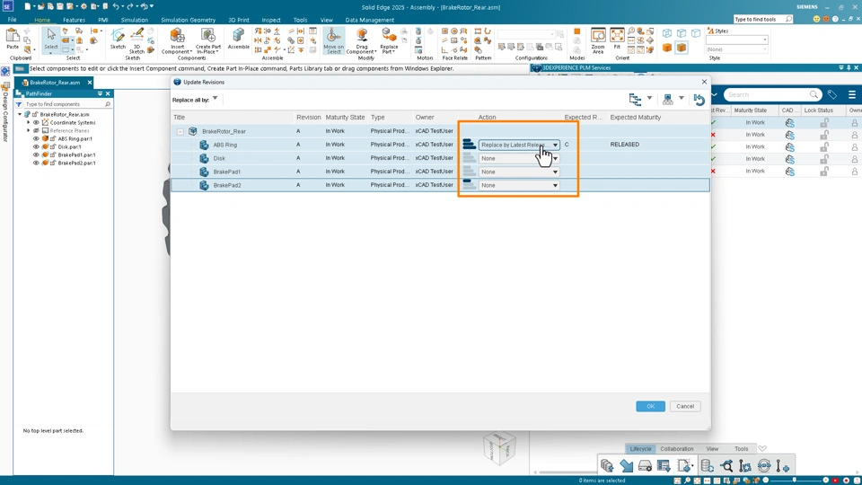Open Action dropdown for BrakePad2 row
The height and width of the screenshot is (485, 862).
(555, 185)
